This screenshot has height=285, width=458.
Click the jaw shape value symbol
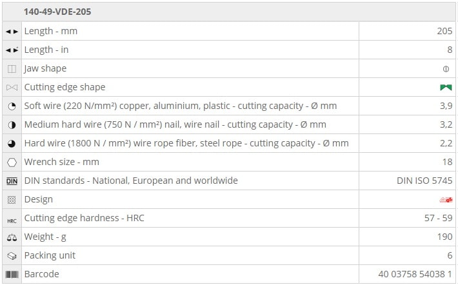(x=446, y=68)
